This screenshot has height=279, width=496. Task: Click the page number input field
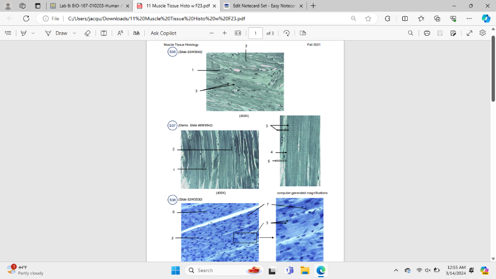pos(255,33)
